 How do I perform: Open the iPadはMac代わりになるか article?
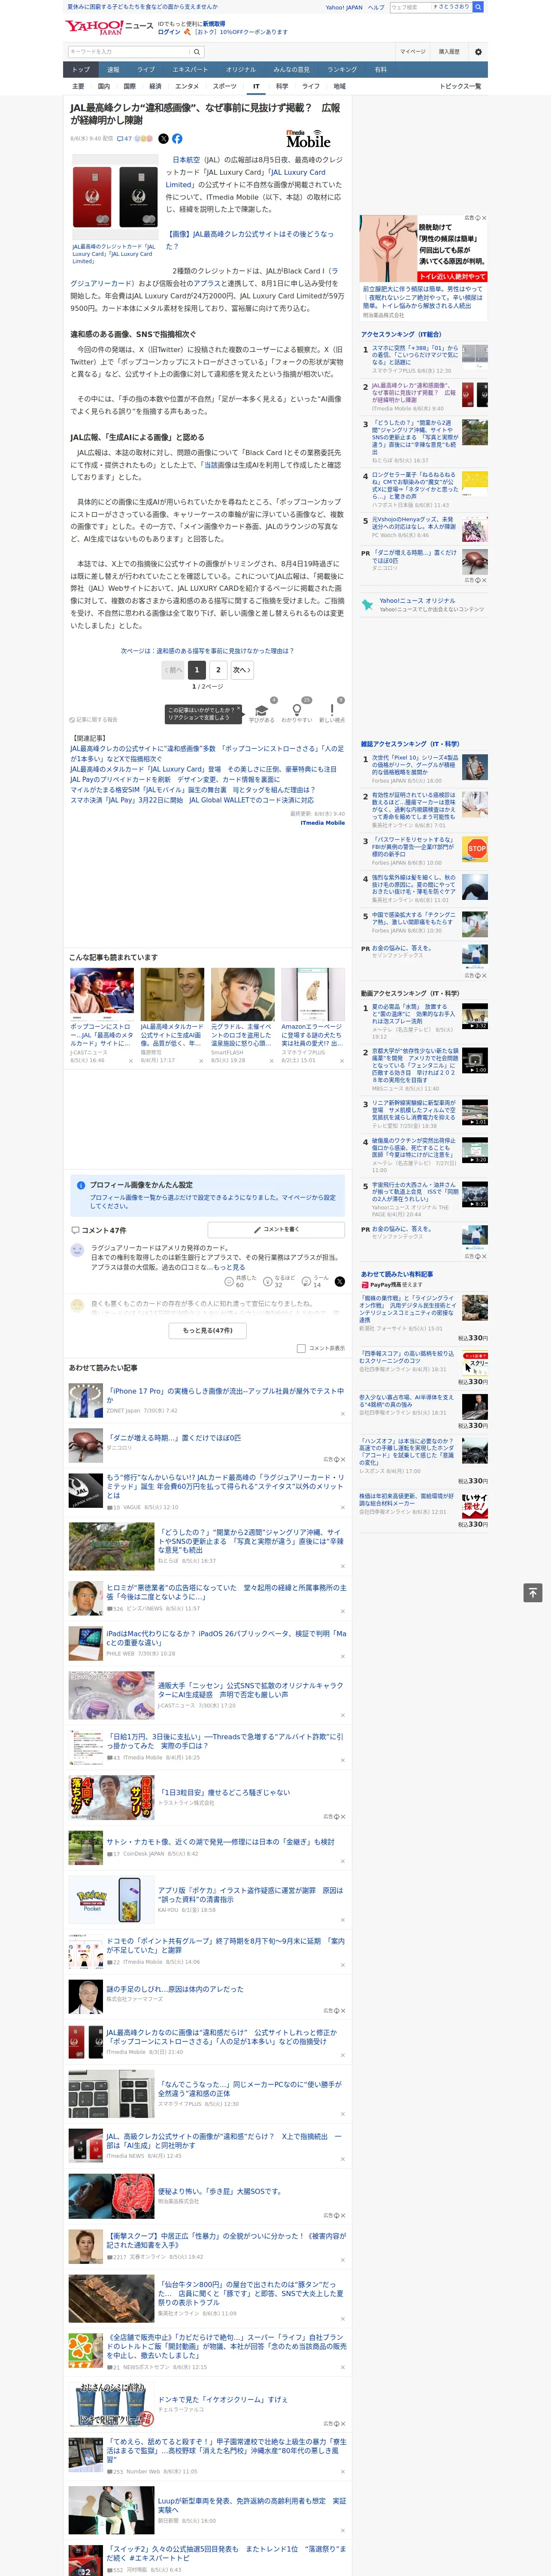(226, 1638)
